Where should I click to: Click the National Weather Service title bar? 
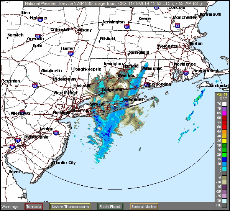pyautogui.click(x=115, y=3)
